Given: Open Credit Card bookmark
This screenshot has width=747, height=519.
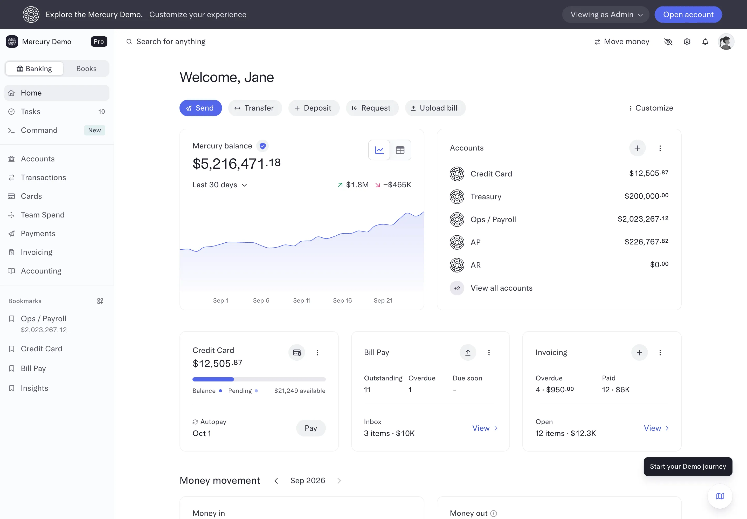Looking at the screenshot, I should coord(57,349).
